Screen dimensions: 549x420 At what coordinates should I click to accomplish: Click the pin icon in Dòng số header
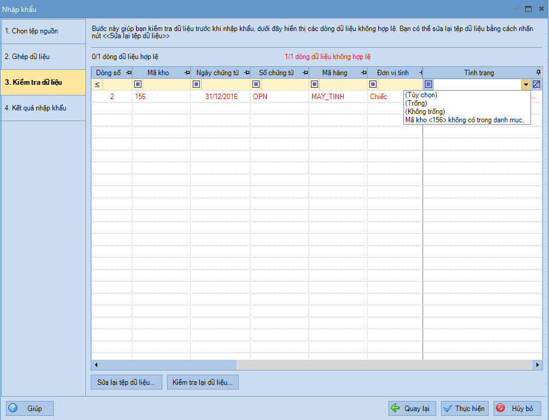tap(129, 73)
